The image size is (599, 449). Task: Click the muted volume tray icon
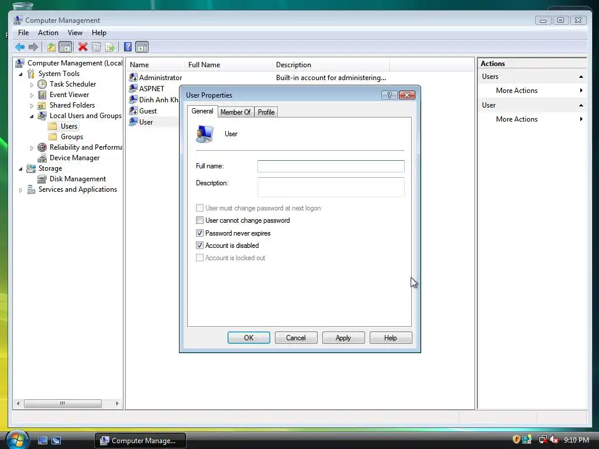(554, 440)
